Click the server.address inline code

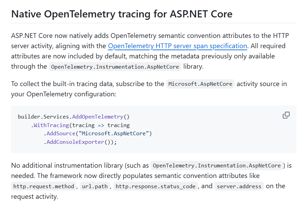click(239, 186)
